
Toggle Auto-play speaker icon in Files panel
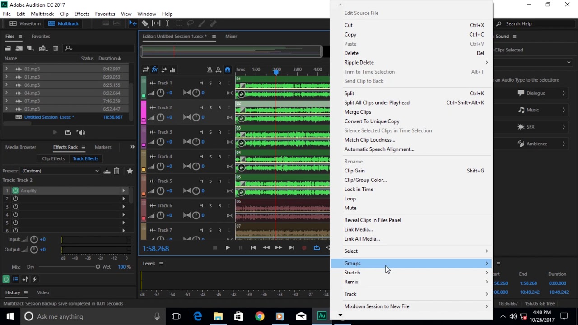(81, 132)
